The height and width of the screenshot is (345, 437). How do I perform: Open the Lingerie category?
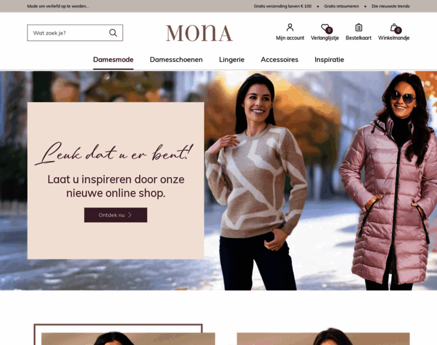pyautogui.click(x=232, y=60)
